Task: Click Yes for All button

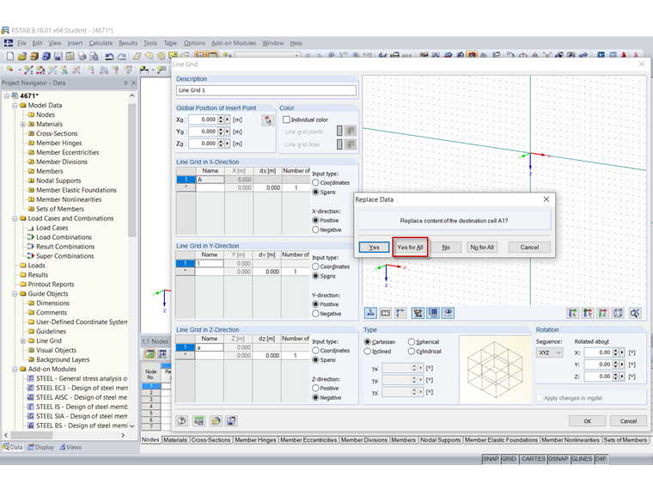Action: tap(410, 247)
